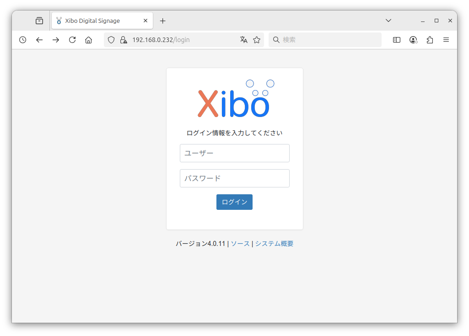
Task: Open a new tab with plus button
Action: click(x=163, y=21)
